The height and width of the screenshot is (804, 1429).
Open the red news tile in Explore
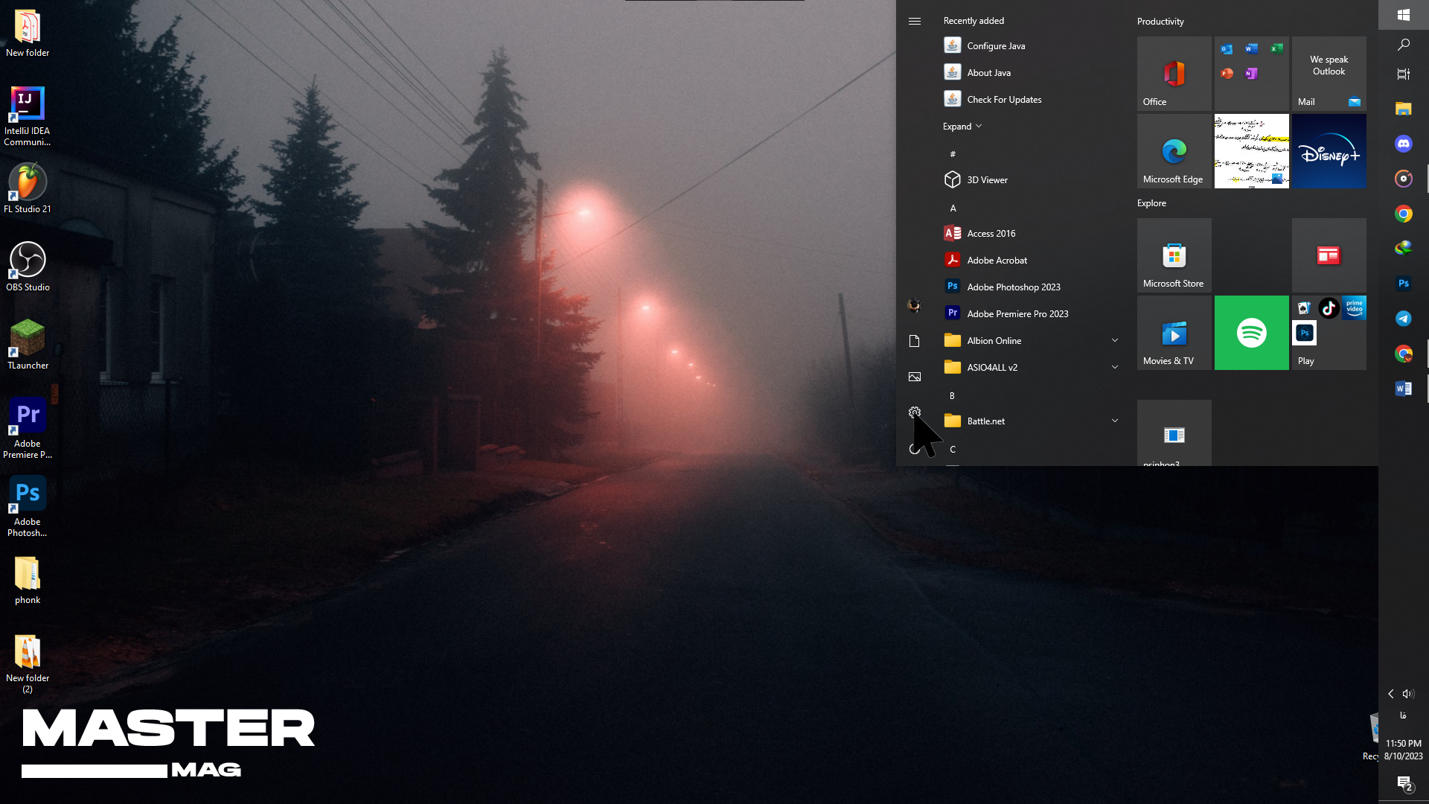(1329, 255)
